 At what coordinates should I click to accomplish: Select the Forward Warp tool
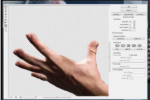coord(6,7)
